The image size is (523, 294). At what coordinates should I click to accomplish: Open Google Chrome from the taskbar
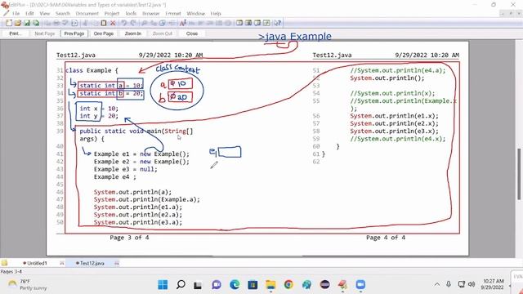[288, 285]
